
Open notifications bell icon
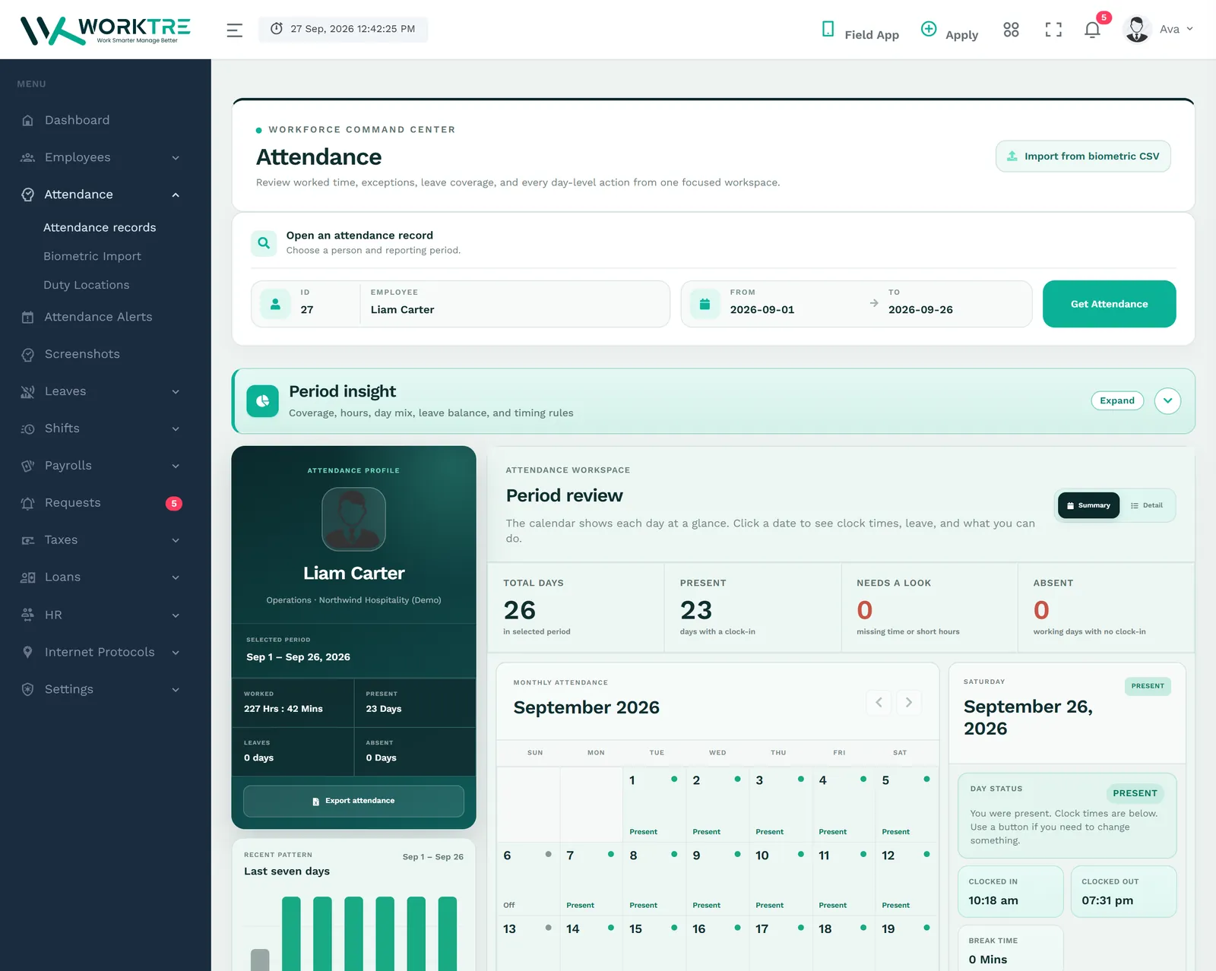(1092, 30)
